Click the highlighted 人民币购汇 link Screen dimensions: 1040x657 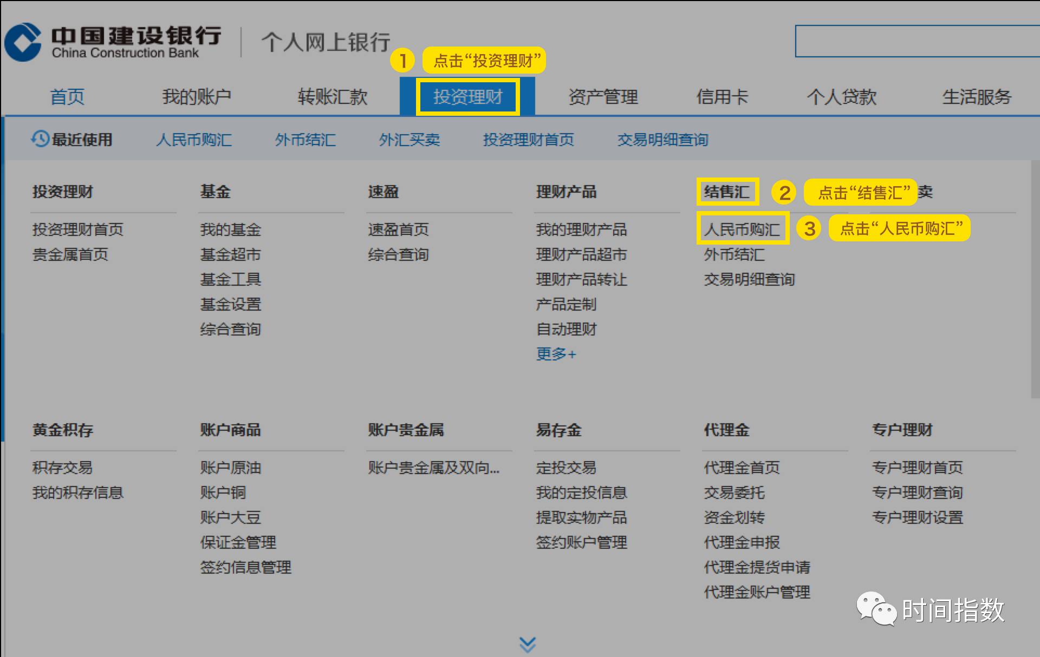click(743, 228)
